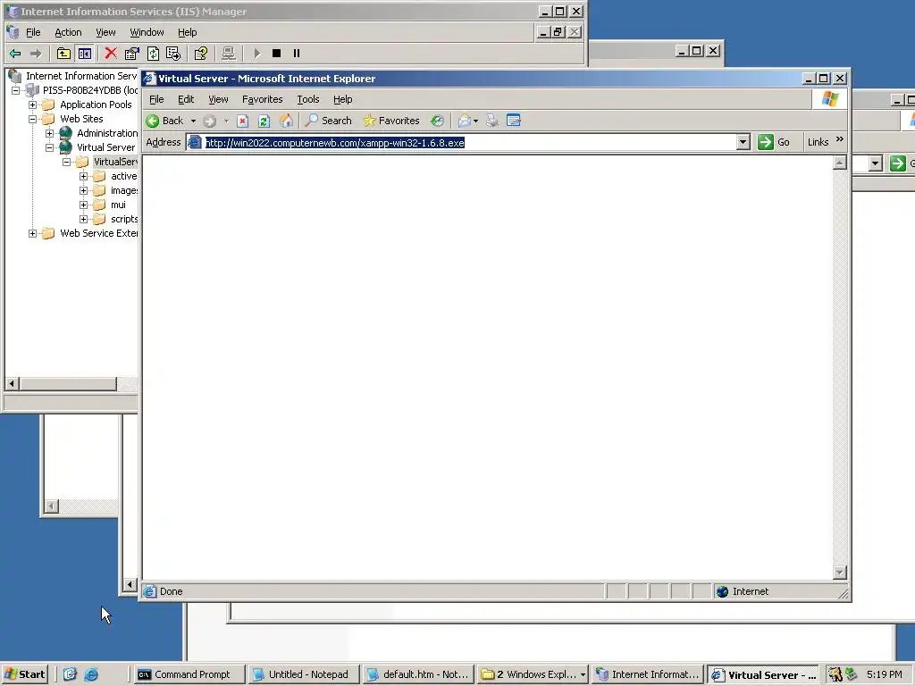
Task: Click IE scrollbar up arrow
Action: tap(840, 163)
